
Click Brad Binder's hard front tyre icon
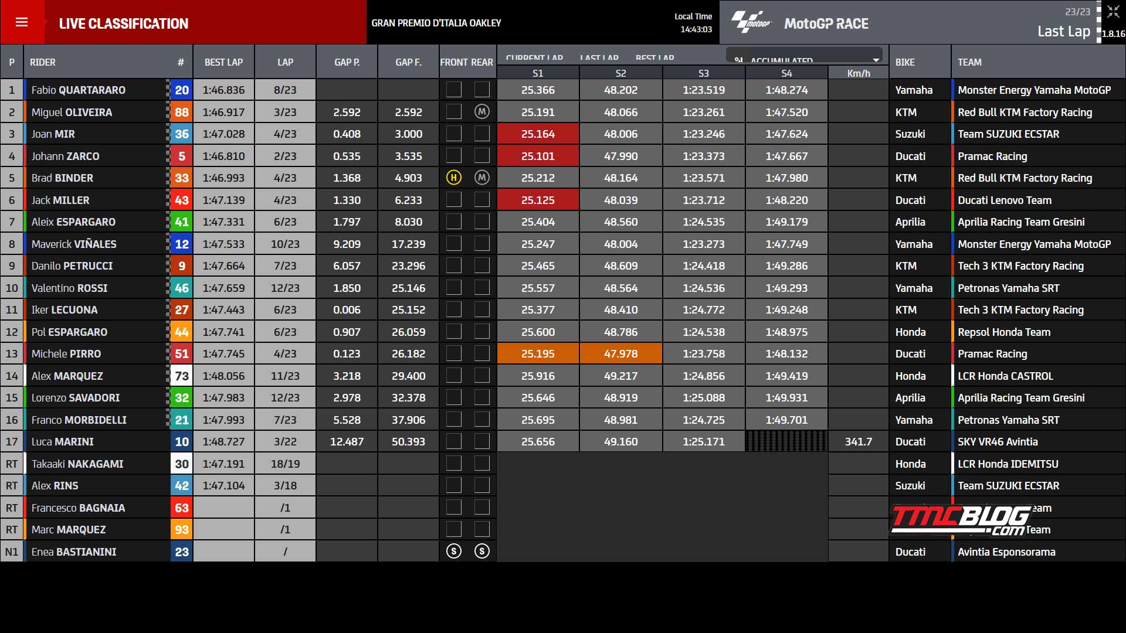(x=453, y=178)
